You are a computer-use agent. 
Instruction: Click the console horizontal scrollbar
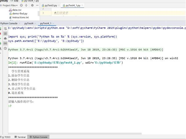click(75, 134)
